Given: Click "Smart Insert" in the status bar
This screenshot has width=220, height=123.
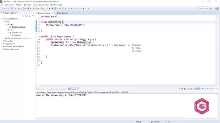Looking at the screenshot, I should pyautogui.click(x=156, y=122).
